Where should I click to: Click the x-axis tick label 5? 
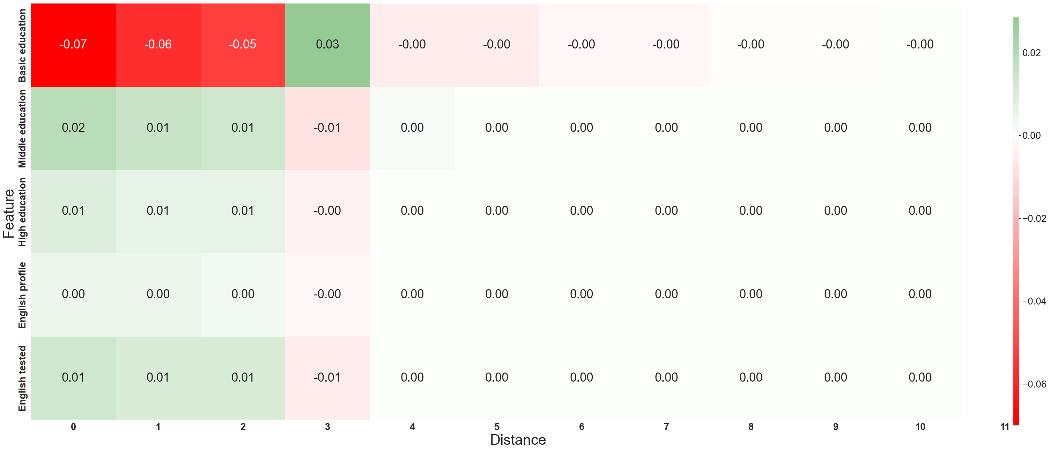coord(497,427)
